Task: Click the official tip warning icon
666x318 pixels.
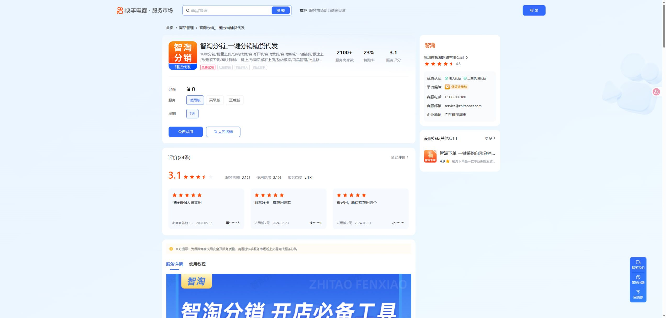Action: (x=171, y=249)
